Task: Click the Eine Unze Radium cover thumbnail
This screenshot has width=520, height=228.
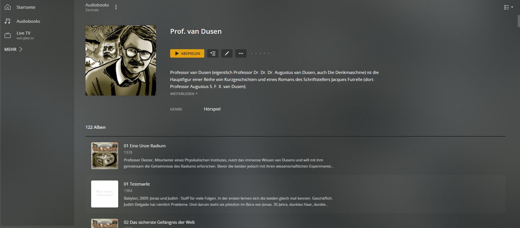Action: (105, 156)
